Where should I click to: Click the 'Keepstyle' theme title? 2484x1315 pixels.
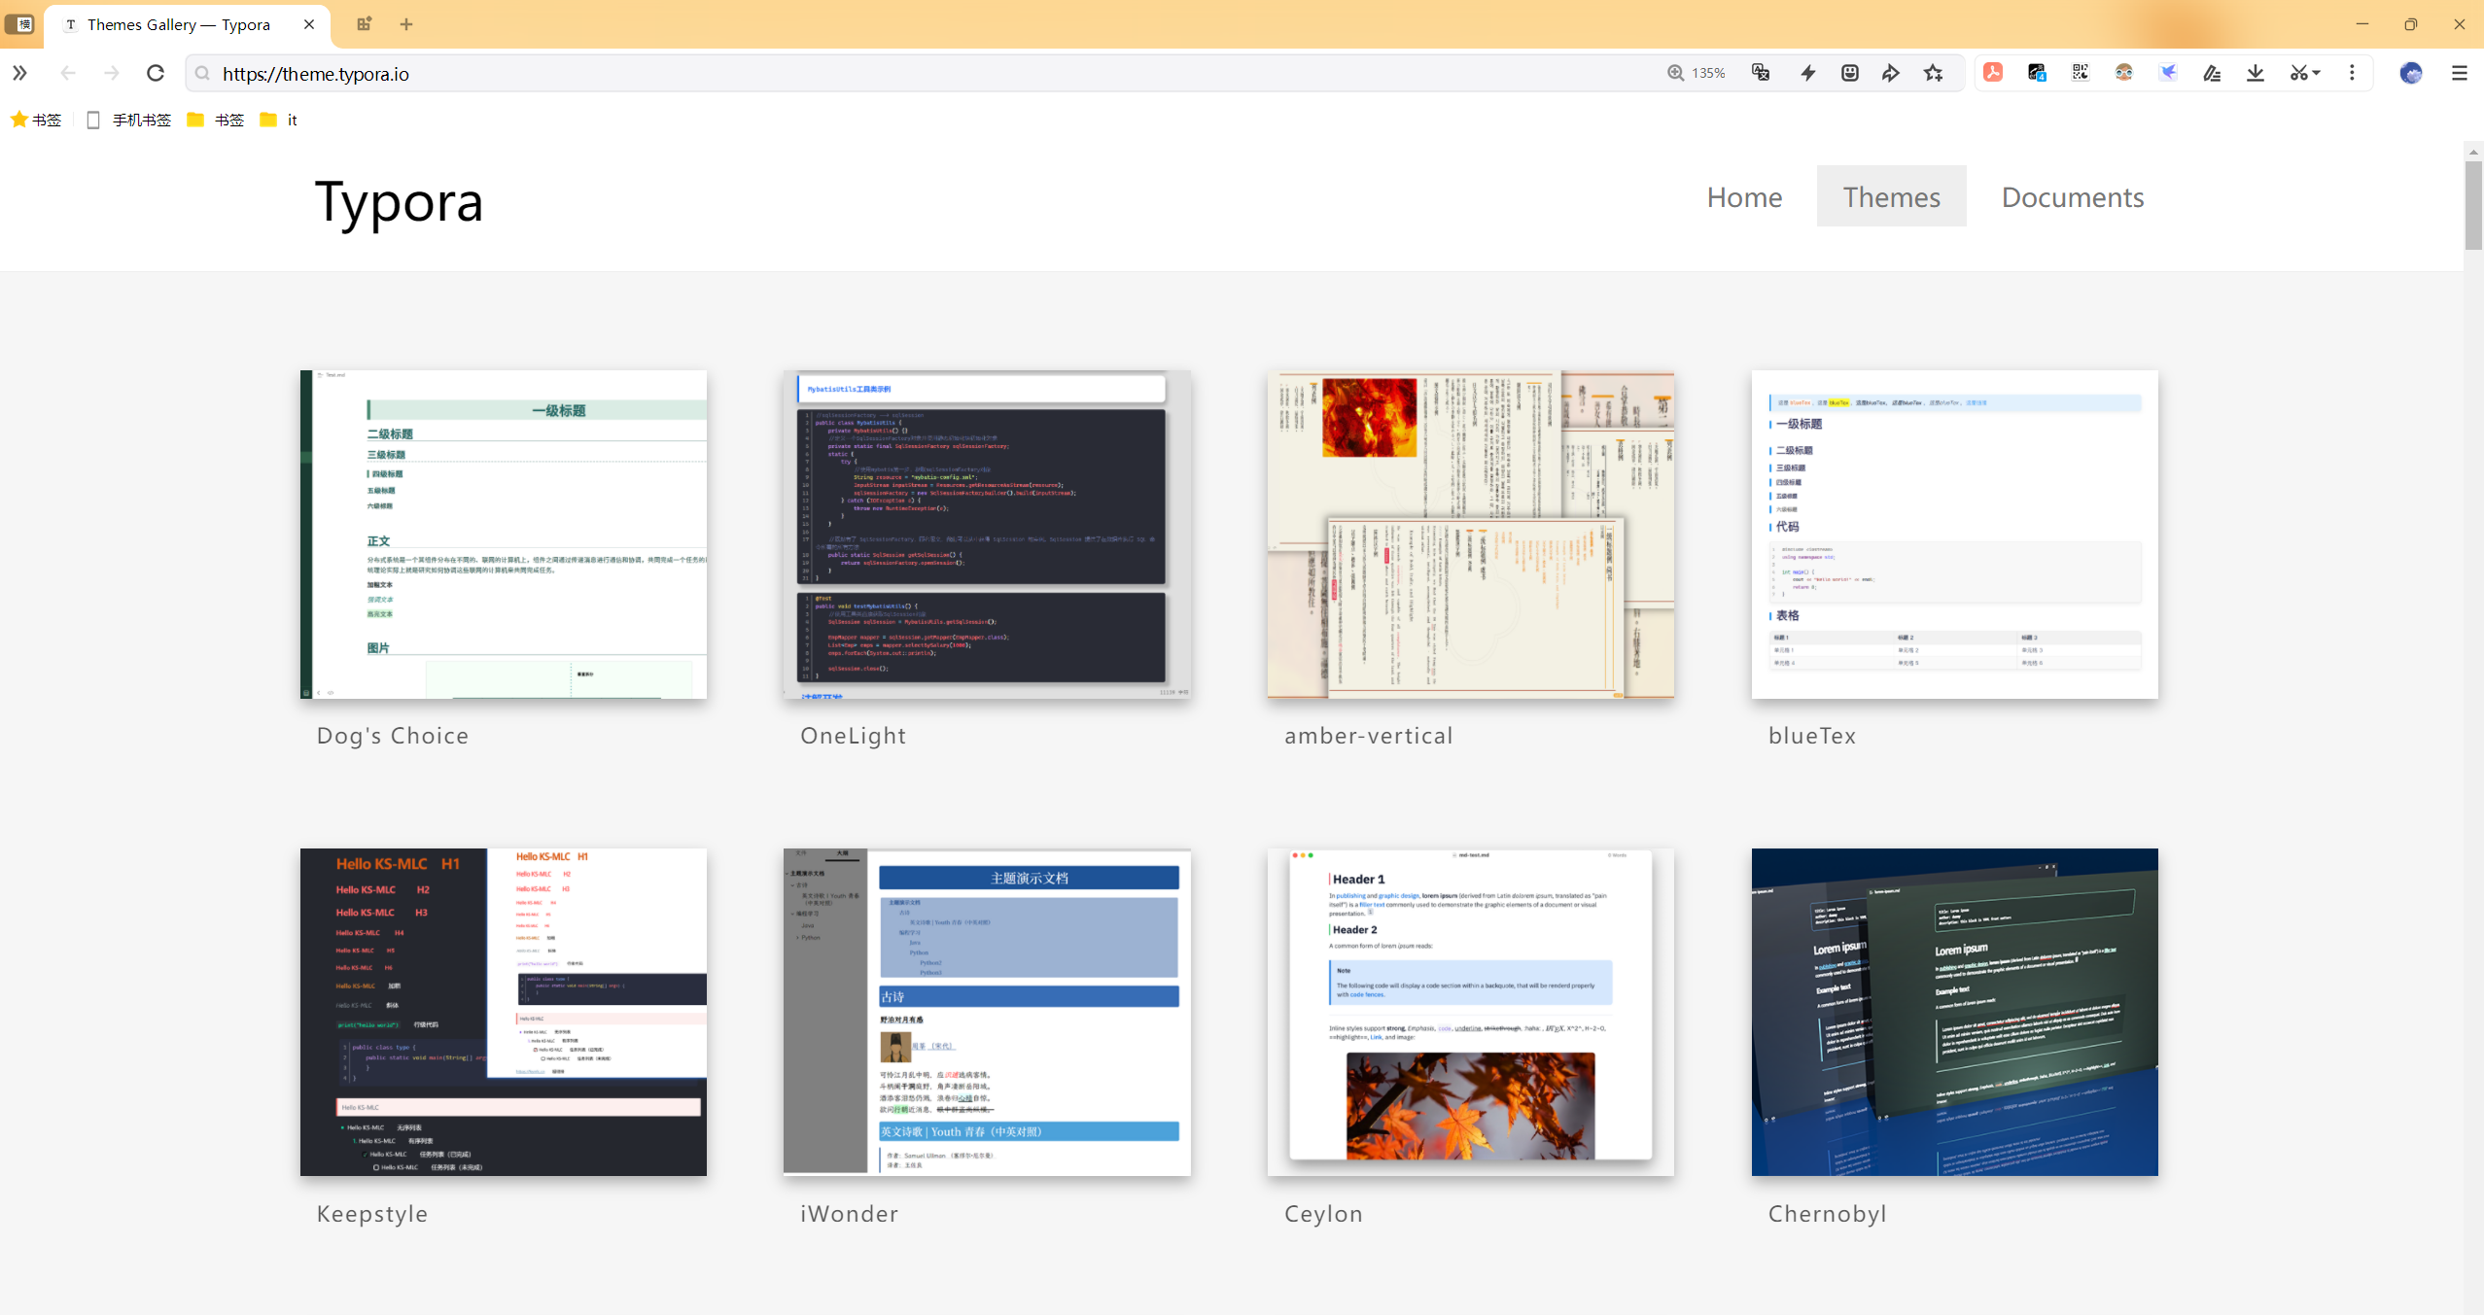pyautogui.click(x=372, y=1214)
